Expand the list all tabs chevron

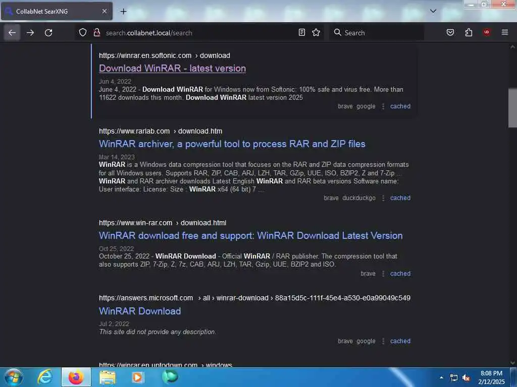pyautogui.click(x=433, y=11)
